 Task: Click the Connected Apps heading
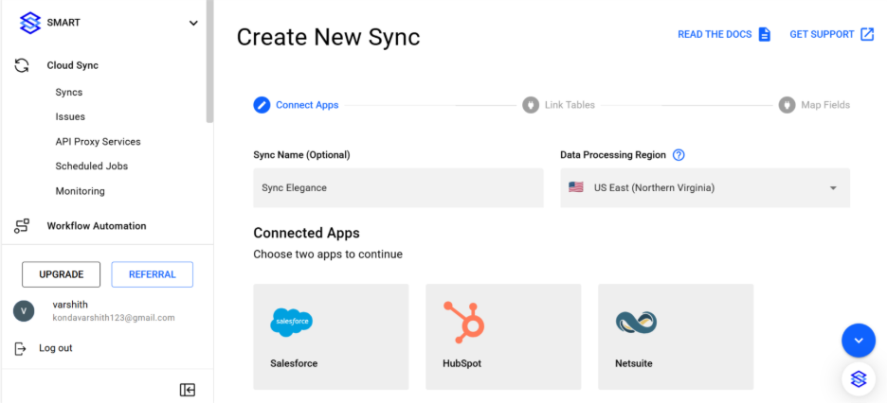coord(307,233)
